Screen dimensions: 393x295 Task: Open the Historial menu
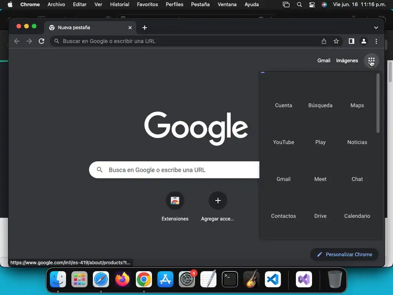pyautogui.click(x=120, y=4)
